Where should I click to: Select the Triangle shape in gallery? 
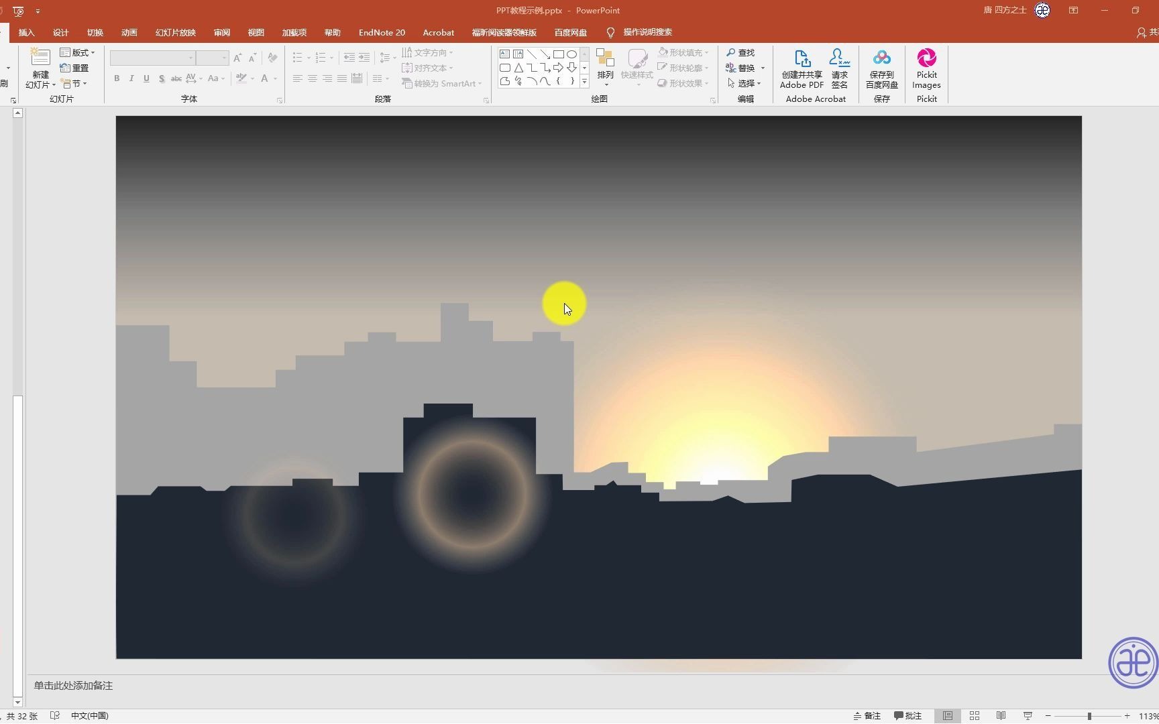(x=518, y=68)
